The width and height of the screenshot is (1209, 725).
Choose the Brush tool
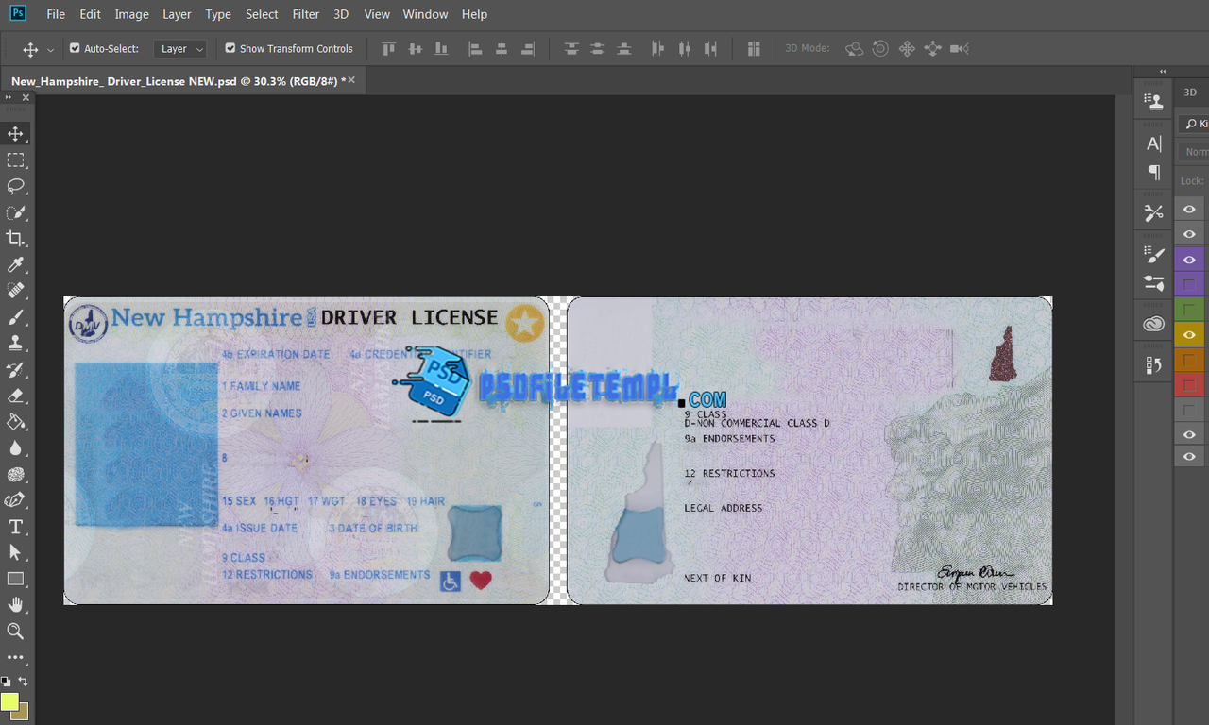(x=15, y=317)
